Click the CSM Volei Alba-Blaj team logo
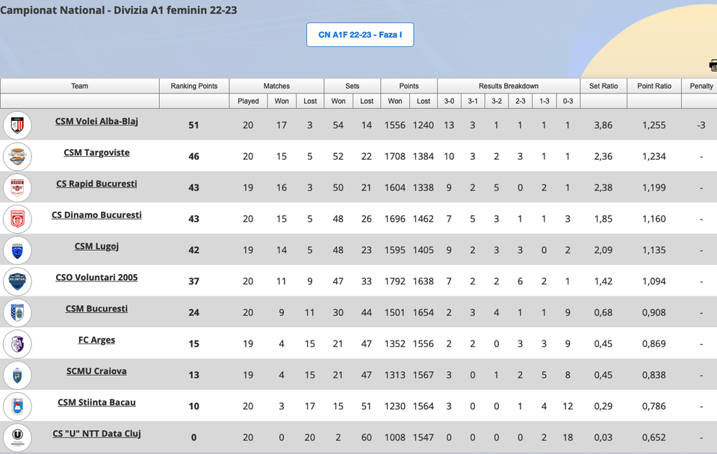The height and width of the screenshot is (454, 717). [x=17, y=125]
